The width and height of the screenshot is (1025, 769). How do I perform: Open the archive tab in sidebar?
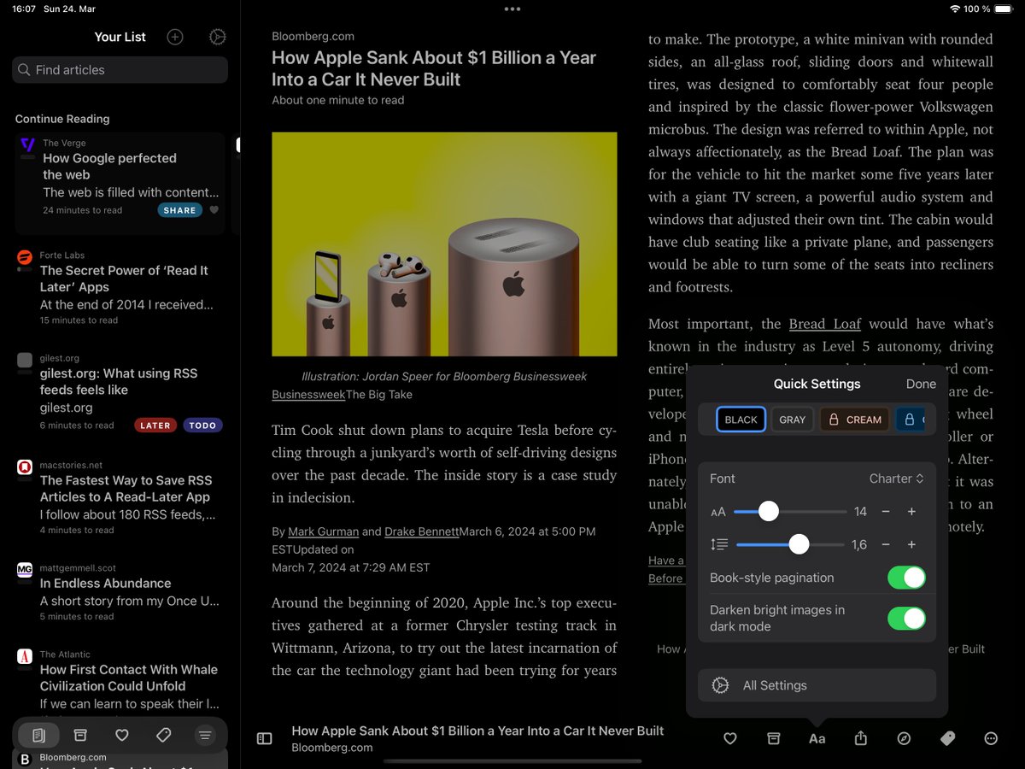click(x=80, y=735)
